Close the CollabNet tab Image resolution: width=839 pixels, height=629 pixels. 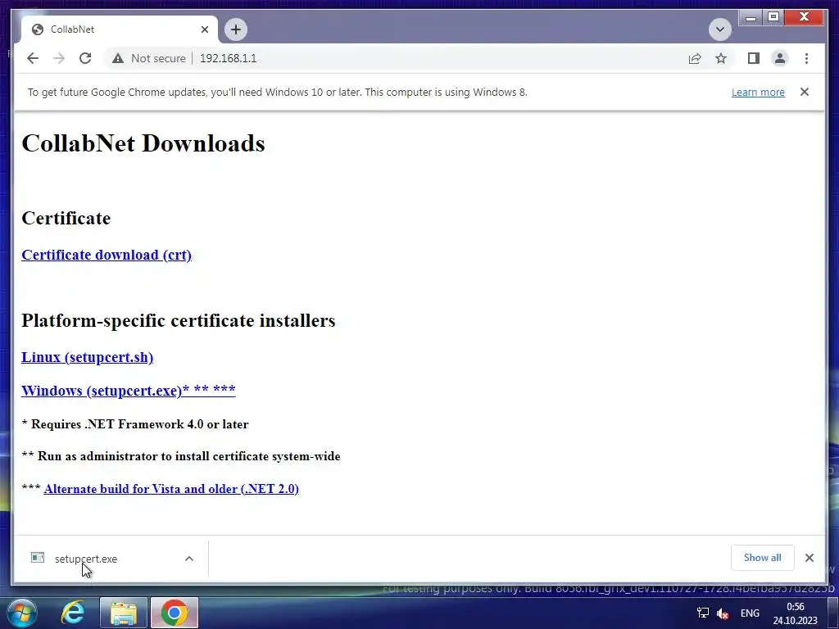(204, 29)
